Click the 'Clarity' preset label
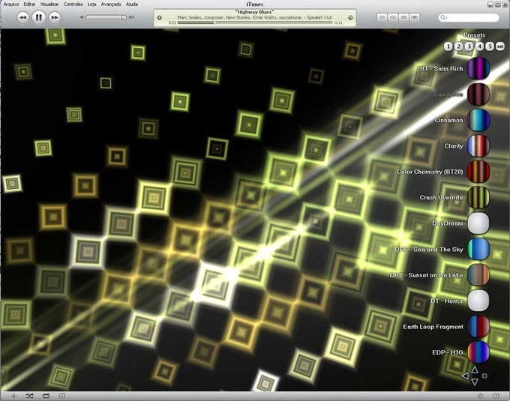Screen dimensions: 510x401 454,146
